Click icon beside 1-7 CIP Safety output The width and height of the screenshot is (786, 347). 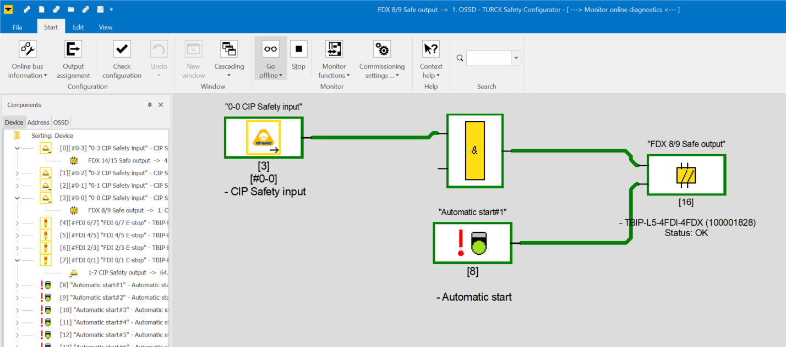click(74, 272)
